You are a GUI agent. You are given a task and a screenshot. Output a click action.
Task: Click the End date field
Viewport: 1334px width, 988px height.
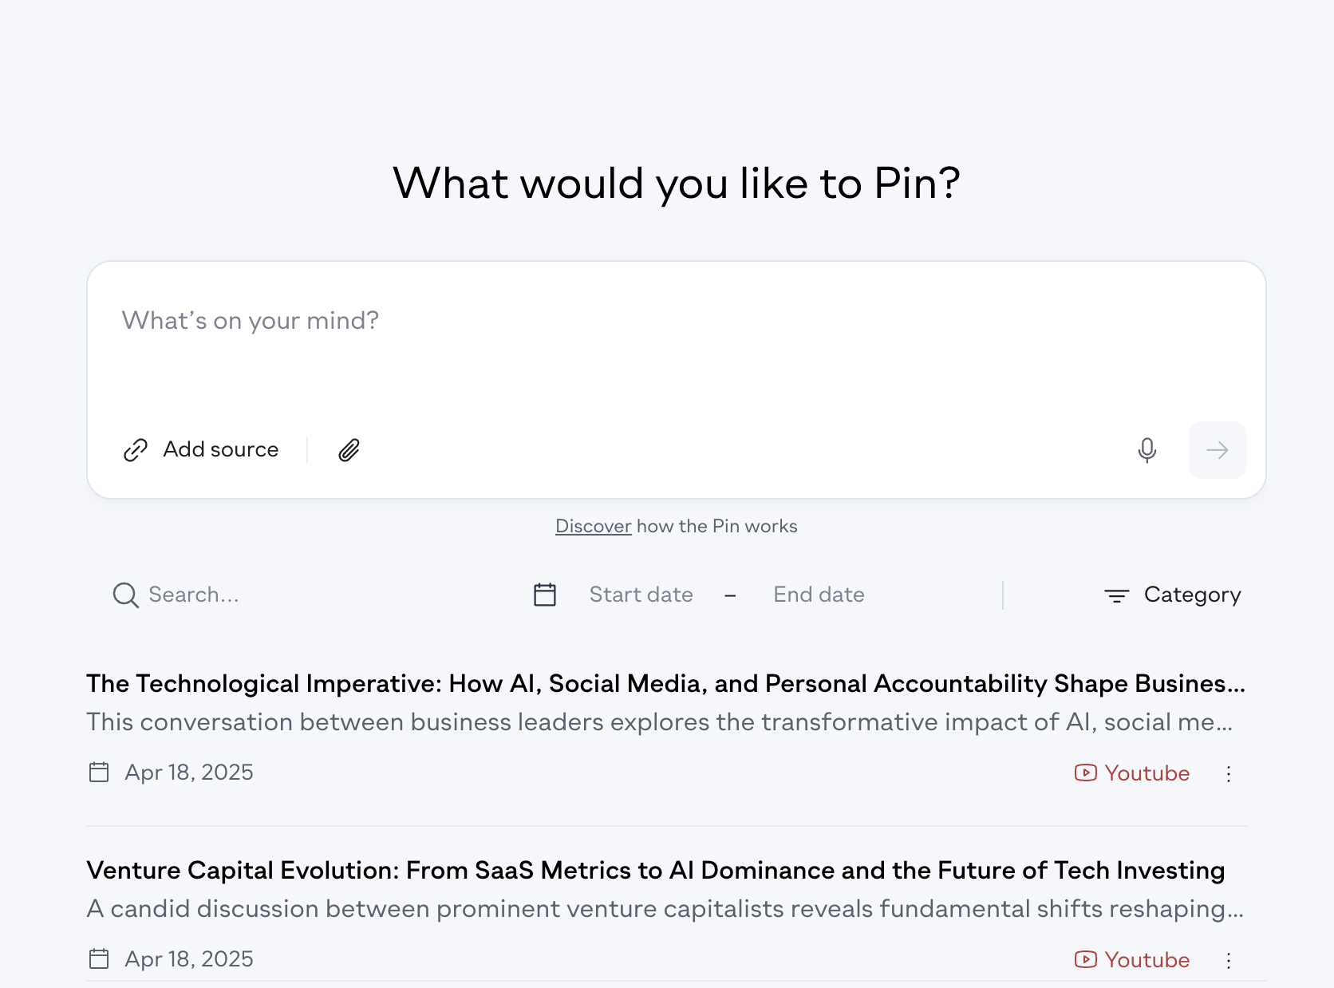[819, 595]
